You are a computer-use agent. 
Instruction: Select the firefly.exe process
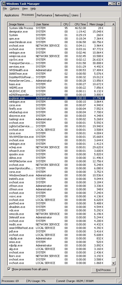57,109
